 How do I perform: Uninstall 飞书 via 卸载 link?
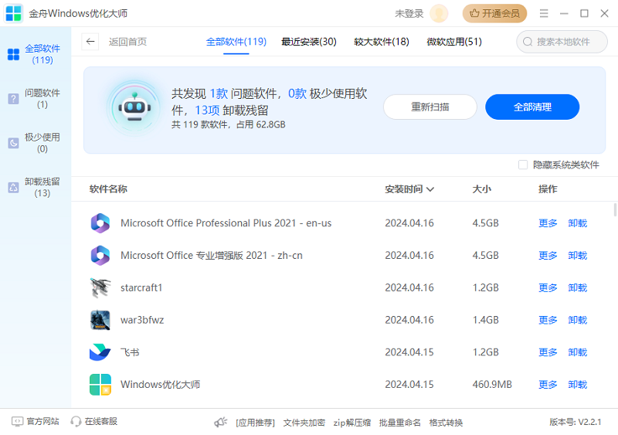pos(577,352)
